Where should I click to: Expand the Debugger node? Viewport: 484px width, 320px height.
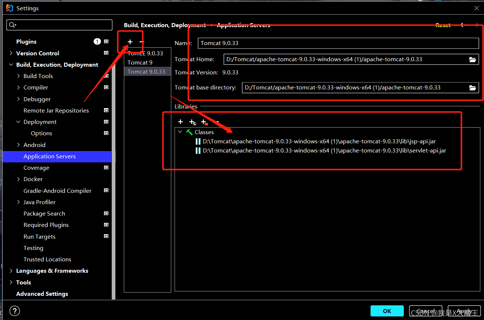[x=18, y=99]
